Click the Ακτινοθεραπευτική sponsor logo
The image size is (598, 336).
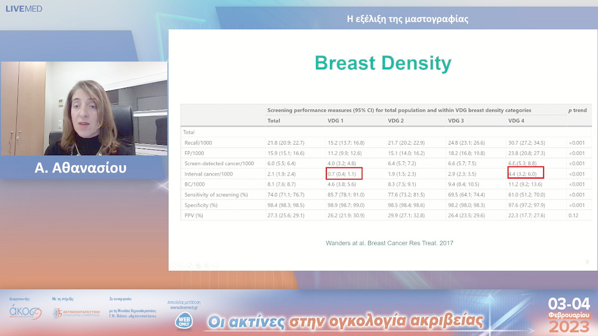point(76,313)
